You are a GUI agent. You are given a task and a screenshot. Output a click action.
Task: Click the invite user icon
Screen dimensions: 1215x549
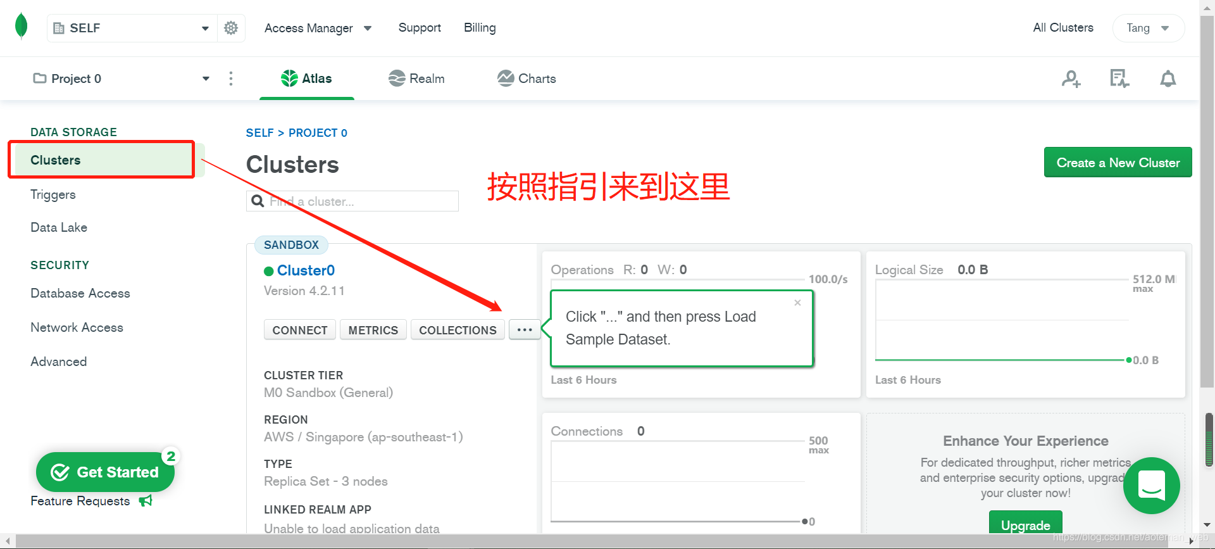[1071, 79]
